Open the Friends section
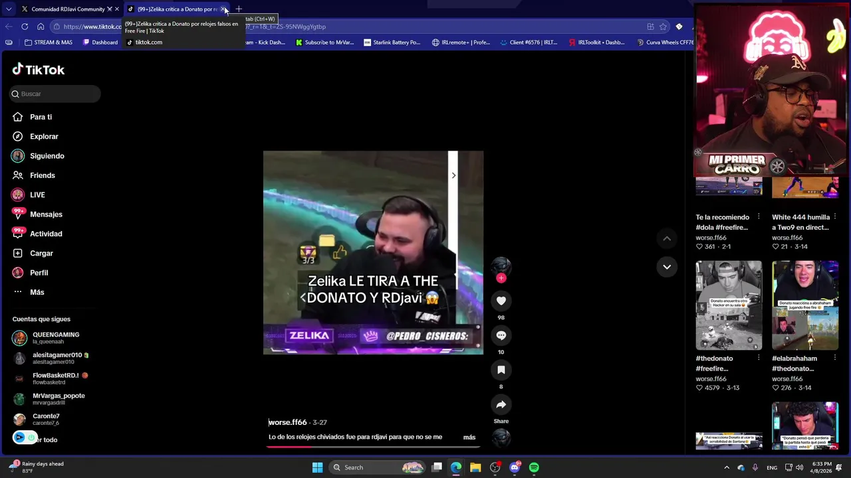851x478 pixels. pyautogui.click(x=42, y=175)
